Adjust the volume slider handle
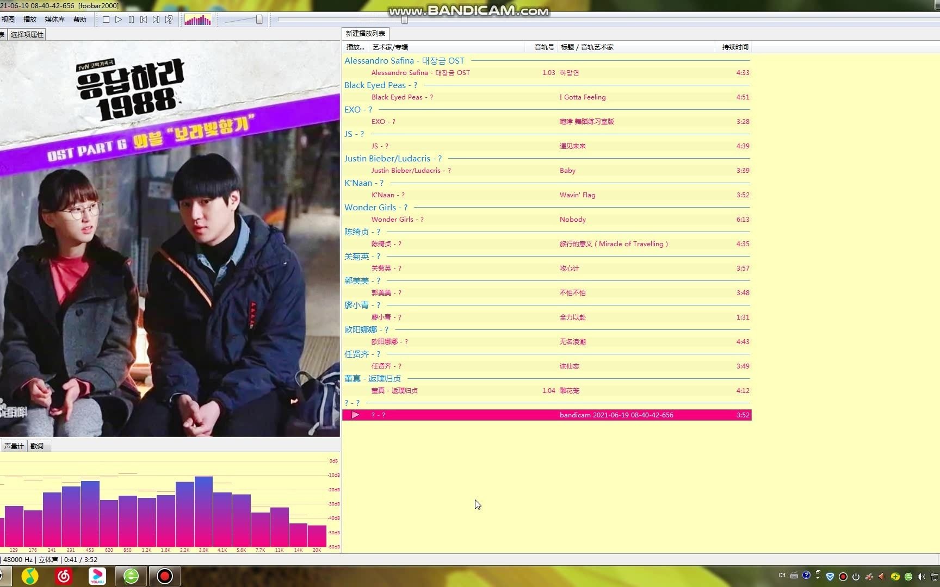940x587 pixels. pyautogui.click(x=259, y=20)
